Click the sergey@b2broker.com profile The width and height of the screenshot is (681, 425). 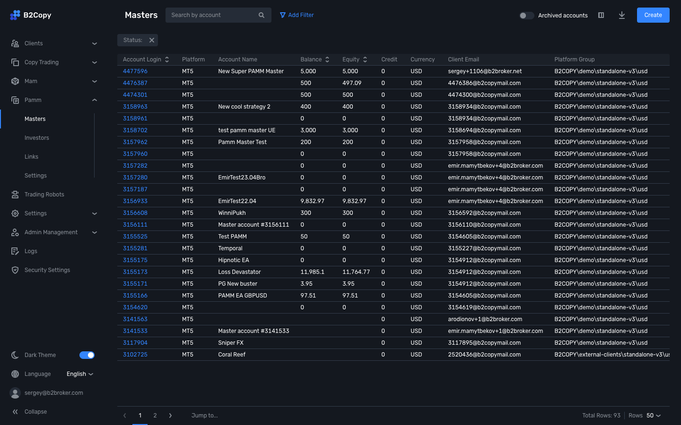click(x=54, y=393)
